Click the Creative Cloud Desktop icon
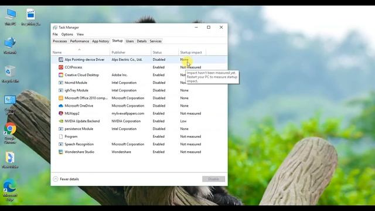This screenshot has height=211, width=375. point(61,75)
